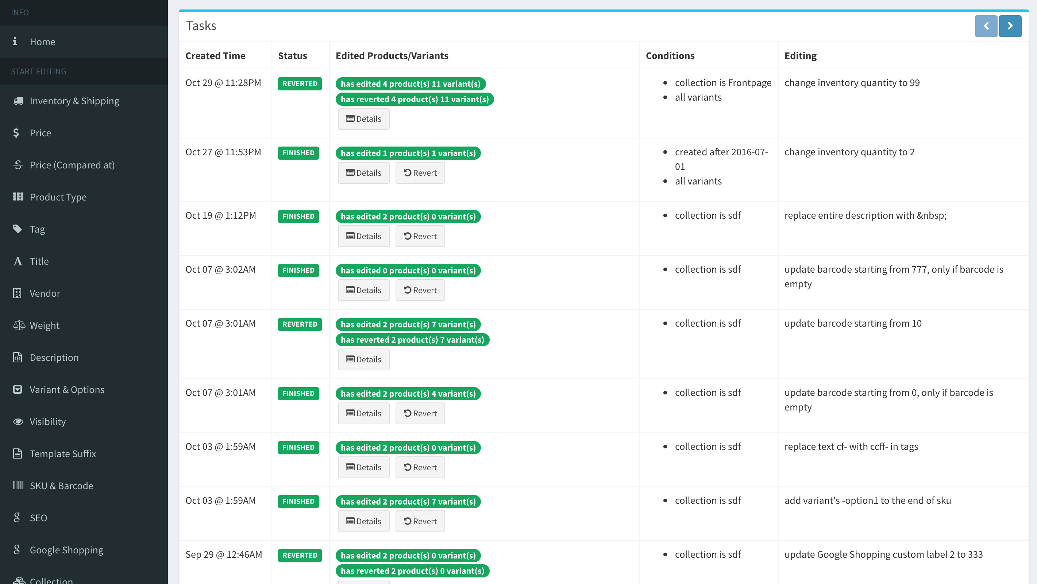Open the Description menu item

coord(54,358)
